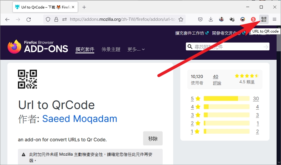281x165 pixels.
Task: Open the Downloads toolbar button
Action: coord(211,19)
